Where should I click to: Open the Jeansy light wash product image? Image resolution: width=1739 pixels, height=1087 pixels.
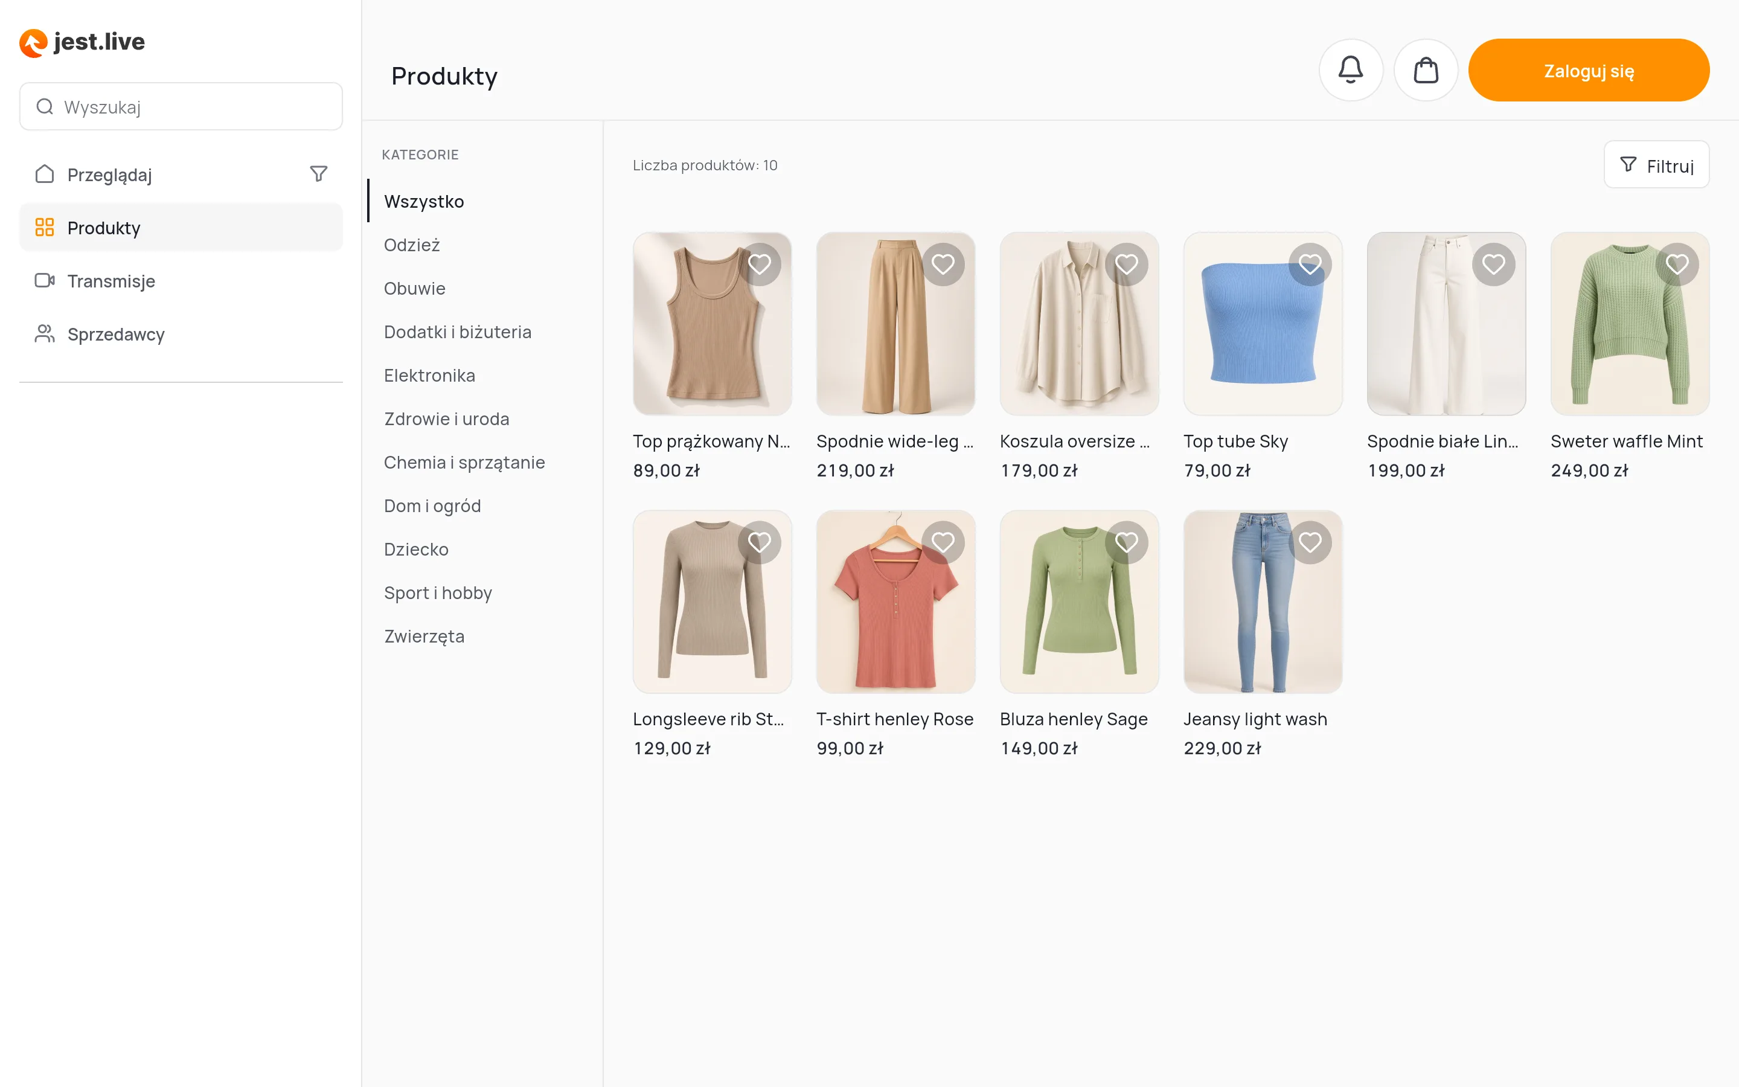click(x=1263, y=601)
